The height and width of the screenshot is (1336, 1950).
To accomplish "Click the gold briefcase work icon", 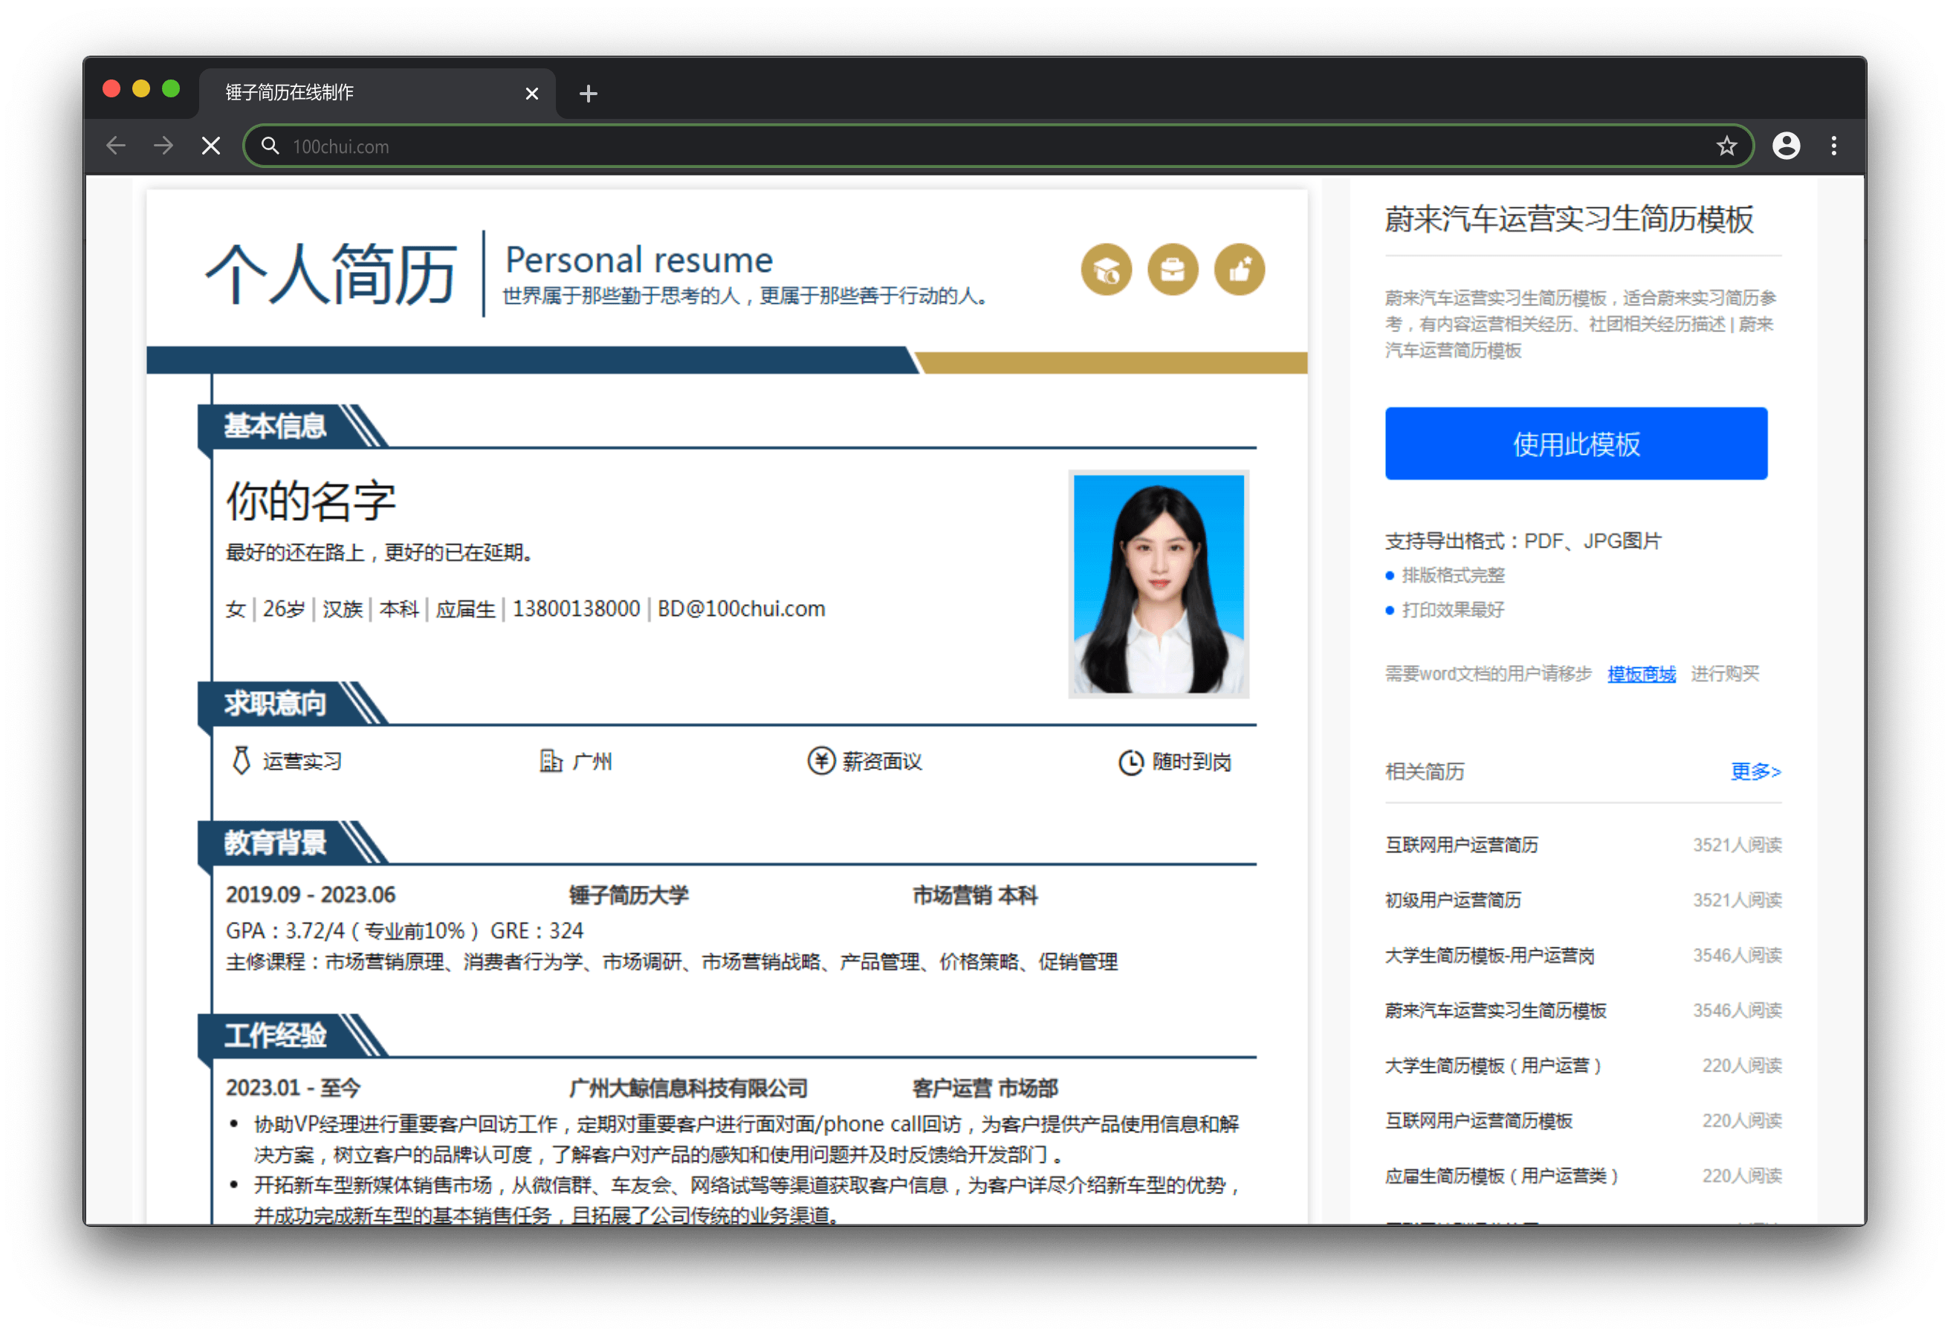I will [1172, 270].
